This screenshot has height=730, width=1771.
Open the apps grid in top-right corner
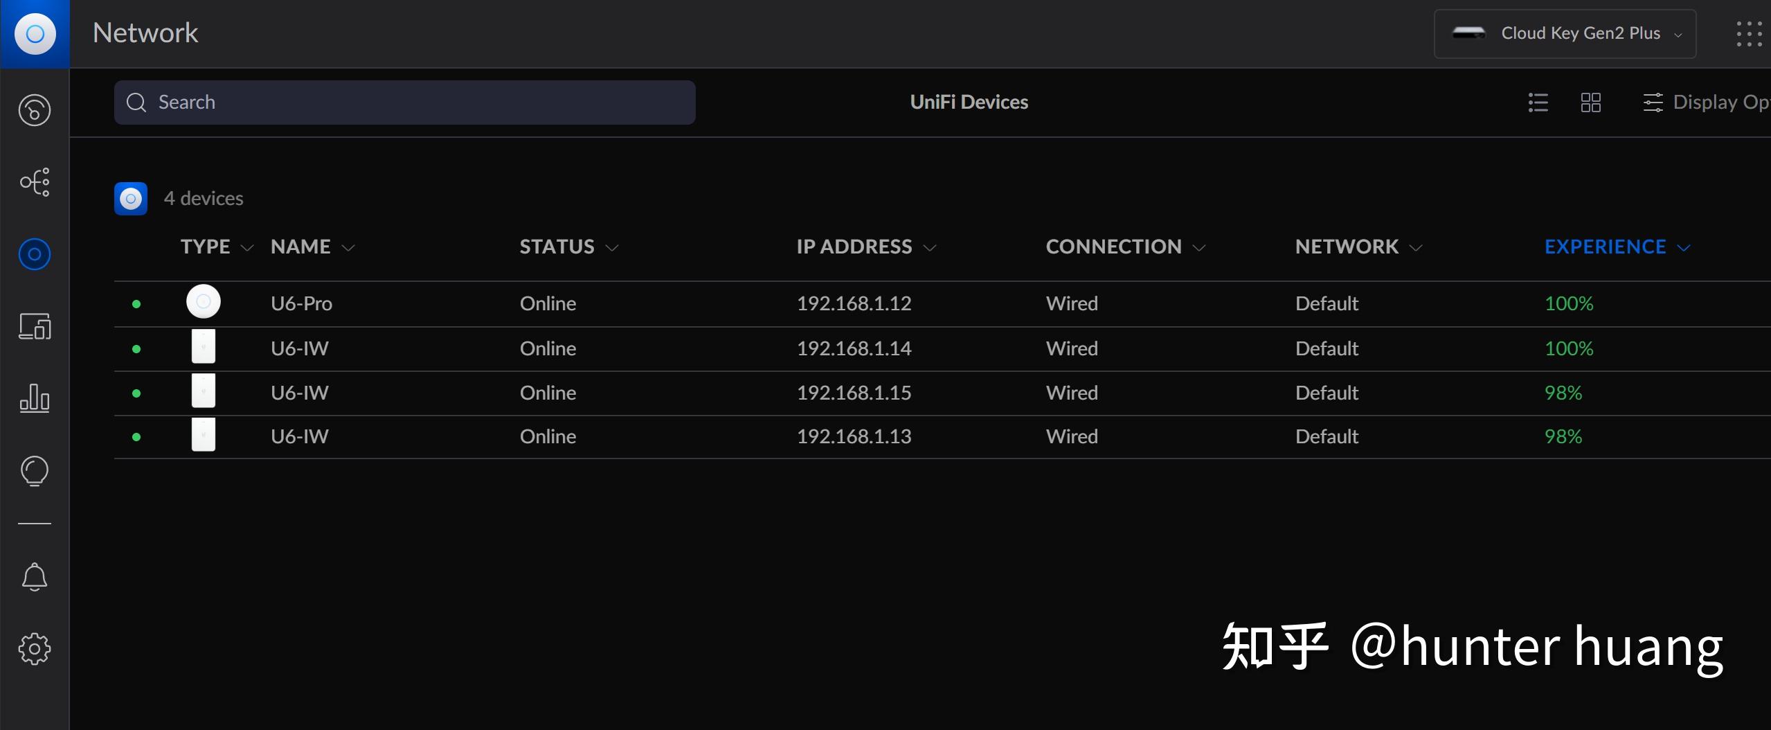coord(1750,33)
